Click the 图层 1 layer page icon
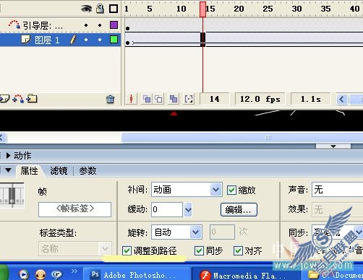The height and width of the screenshot is (280, 363). coord(26,39)
